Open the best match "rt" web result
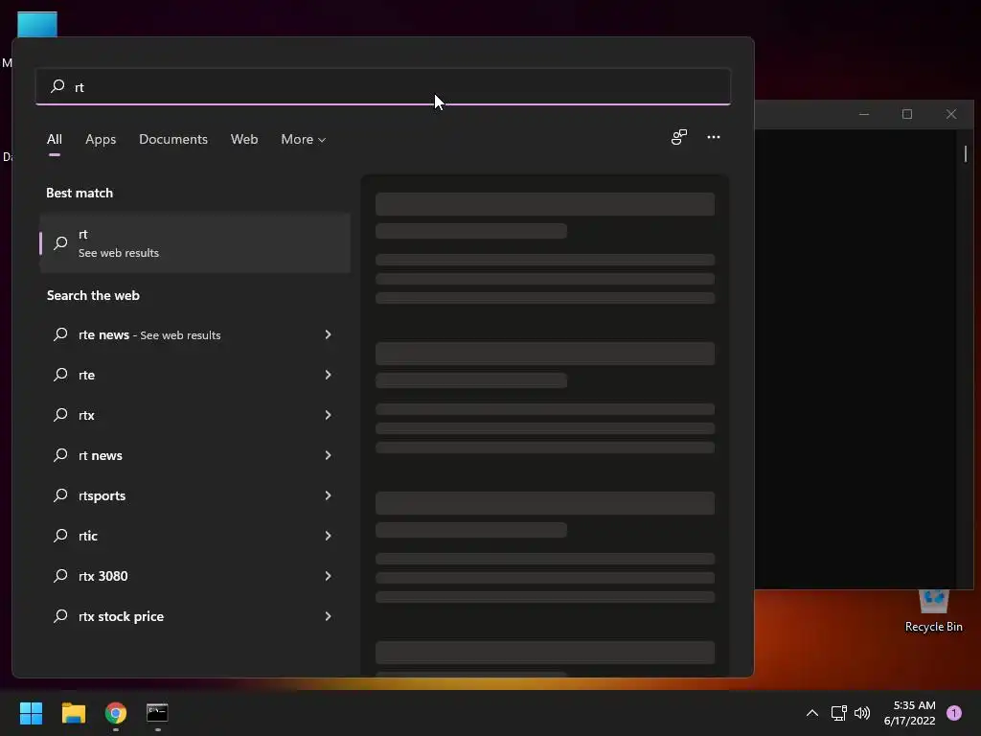981x736 pixels. point(195,242)
